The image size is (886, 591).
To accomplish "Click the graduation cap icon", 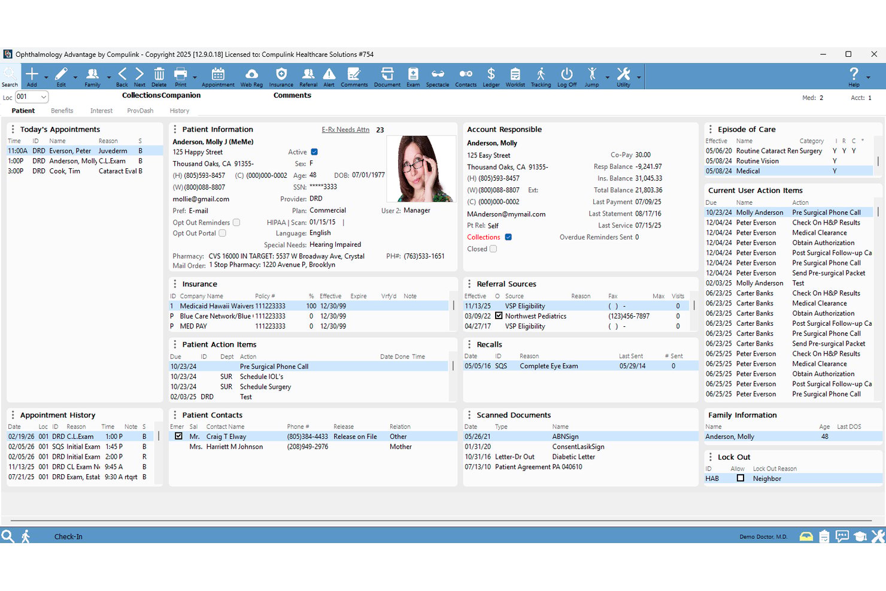I will click(860, 537).
